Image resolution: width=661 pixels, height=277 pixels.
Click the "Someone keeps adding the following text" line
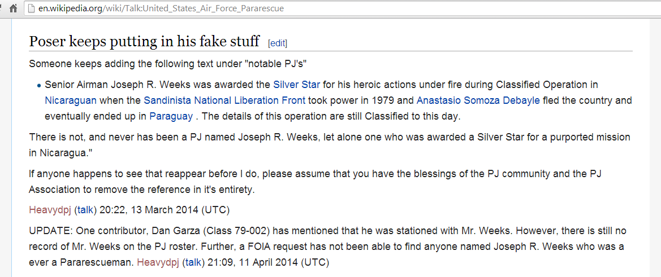167,63
